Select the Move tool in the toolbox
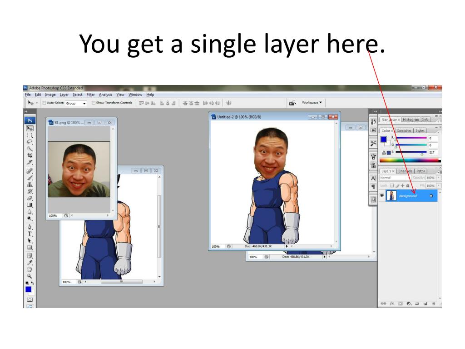 30,129
